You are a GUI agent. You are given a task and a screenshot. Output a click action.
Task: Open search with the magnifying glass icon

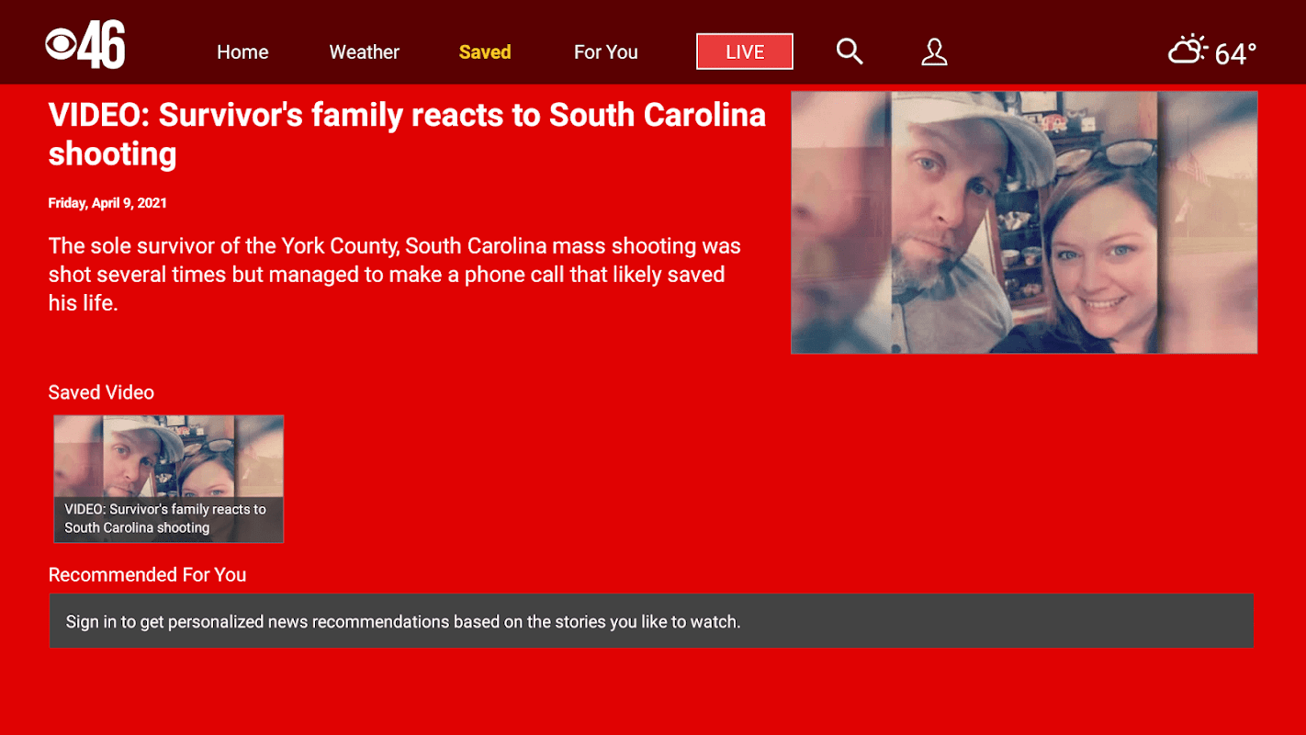point(850,51)
